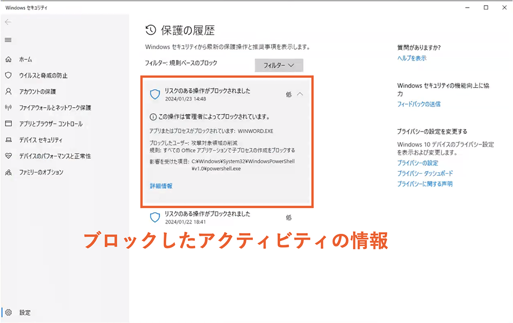This screenshot has width=513, height=323.
Task: Click the family options people icon
Action: (x=9, y=172)
